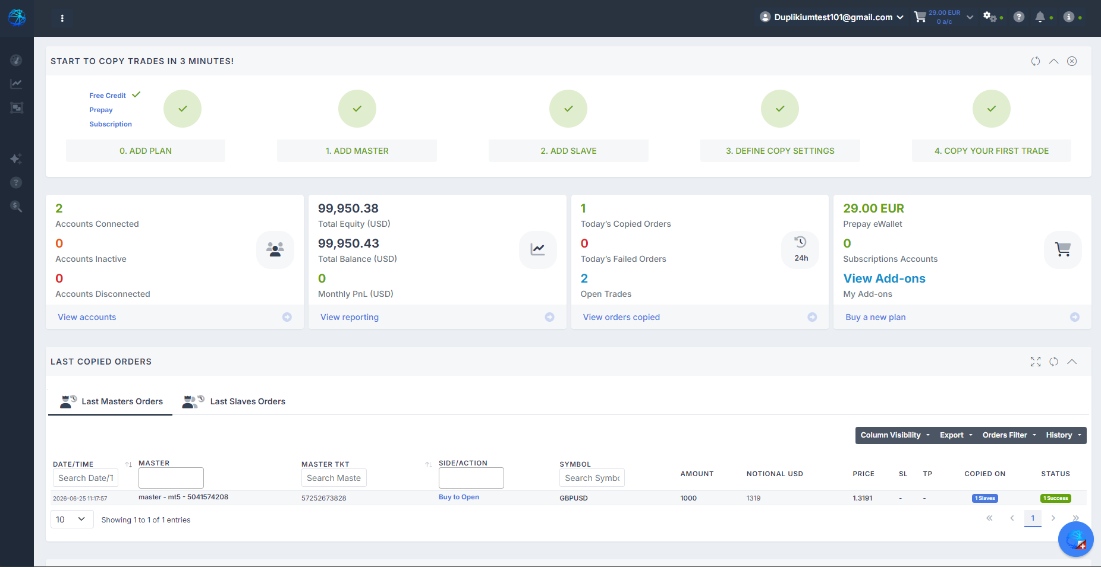Click the Buy to Open order link

[x=459, y=497]
